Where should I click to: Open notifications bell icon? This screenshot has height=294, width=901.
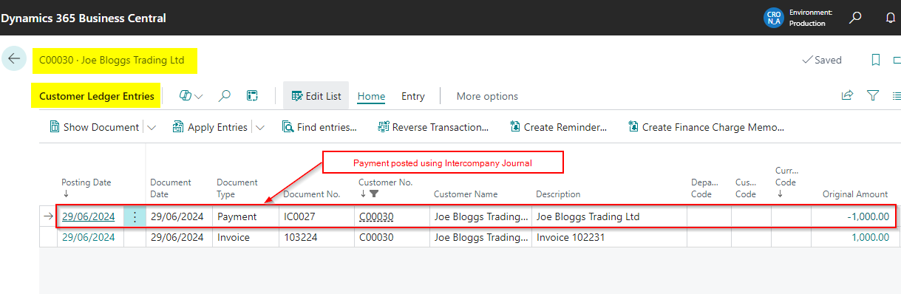[x=891, y=18]
